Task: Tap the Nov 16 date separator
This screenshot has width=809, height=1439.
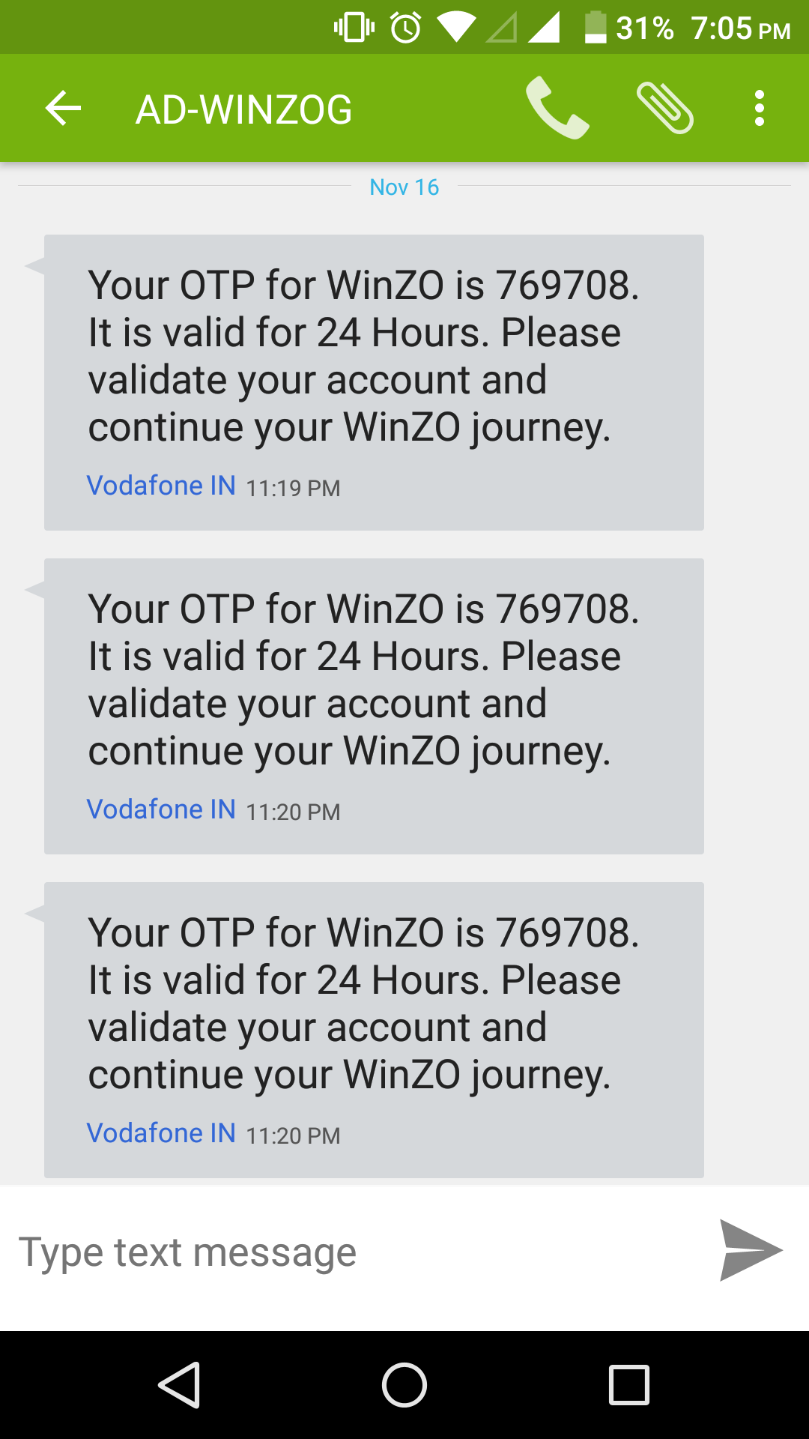Action: tap(404, 187)
